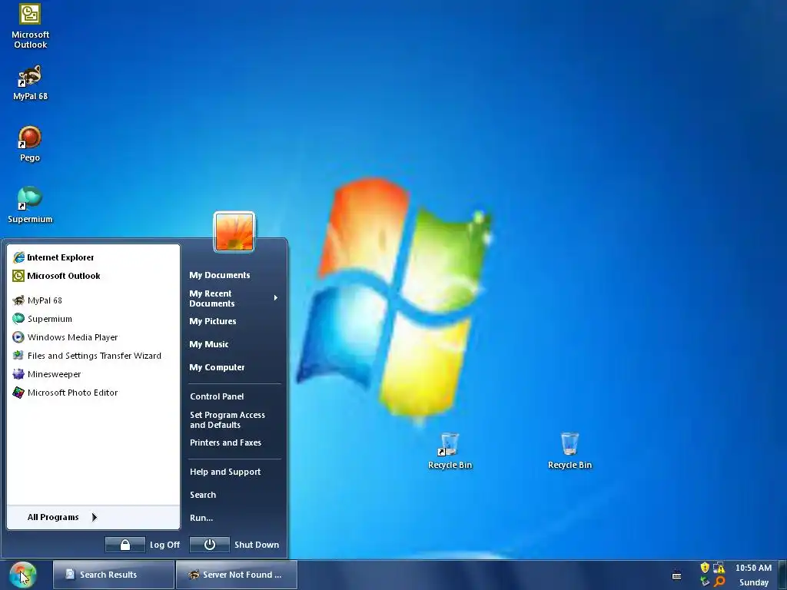Launch Microsoft Outlook from pinned Start list

coord(93,276)
